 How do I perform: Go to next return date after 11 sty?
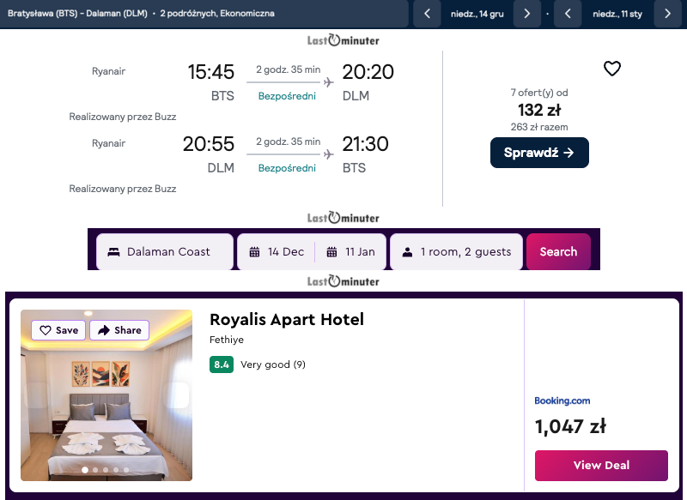(667, 14)
